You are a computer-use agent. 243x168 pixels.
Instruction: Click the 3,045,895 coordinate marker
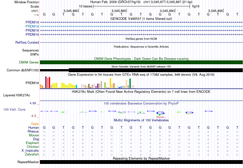(216, 11)
